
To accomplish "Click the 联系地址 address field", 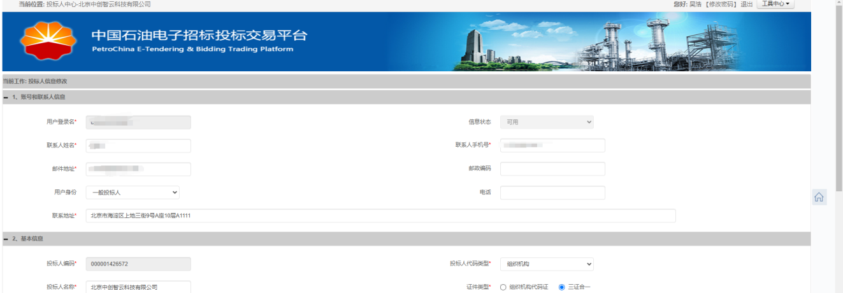I will tap(380, 216).
